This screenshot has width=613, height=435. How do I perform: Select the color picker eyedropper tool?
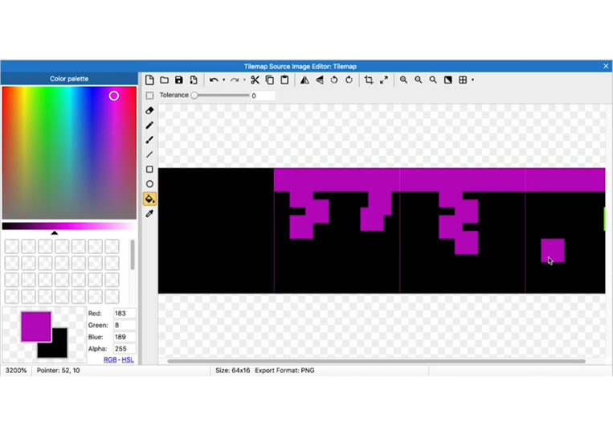pos(149,214)
